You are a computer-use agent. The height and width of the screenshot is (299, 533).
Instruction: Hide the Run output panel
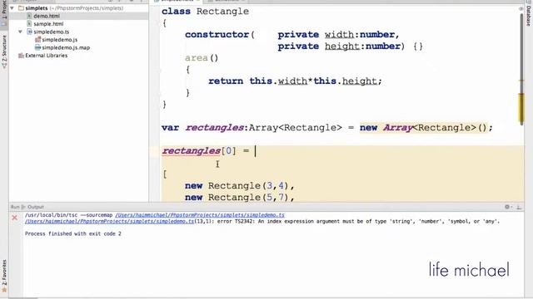coord(519,207)
